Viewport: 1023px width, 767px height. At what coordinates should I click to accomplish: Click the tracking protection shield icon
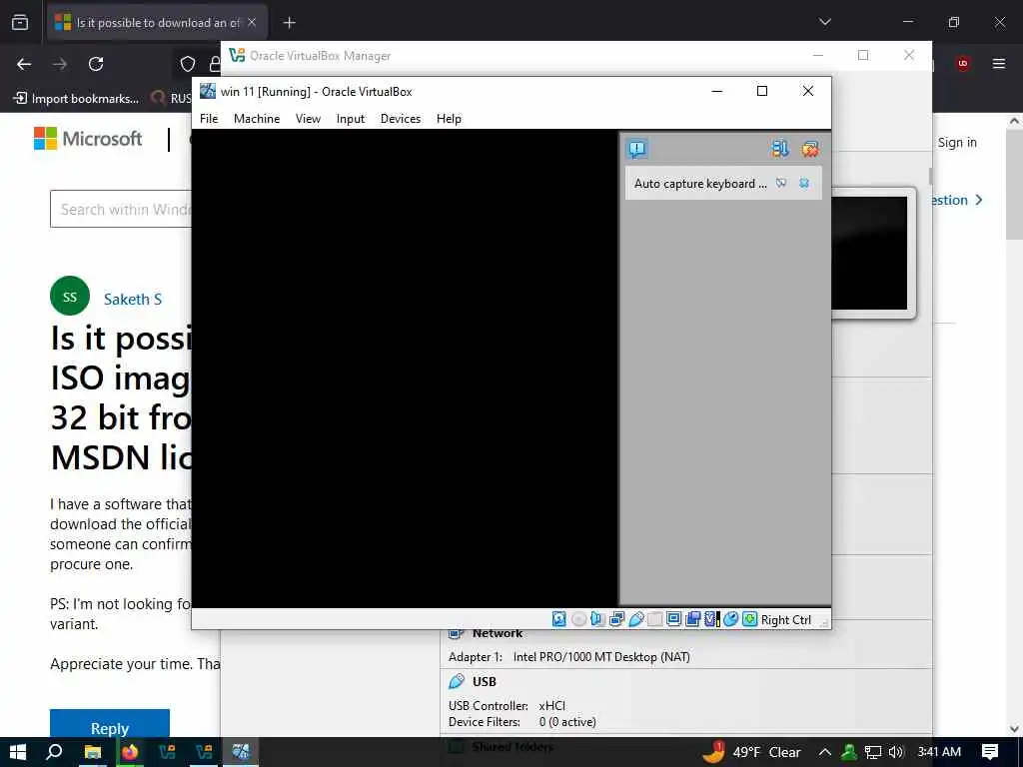coord(188,64)
